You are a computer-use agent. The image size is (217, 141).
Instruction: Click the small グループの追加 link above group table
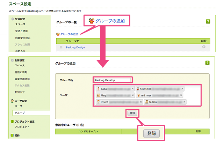tap(69, 34)
